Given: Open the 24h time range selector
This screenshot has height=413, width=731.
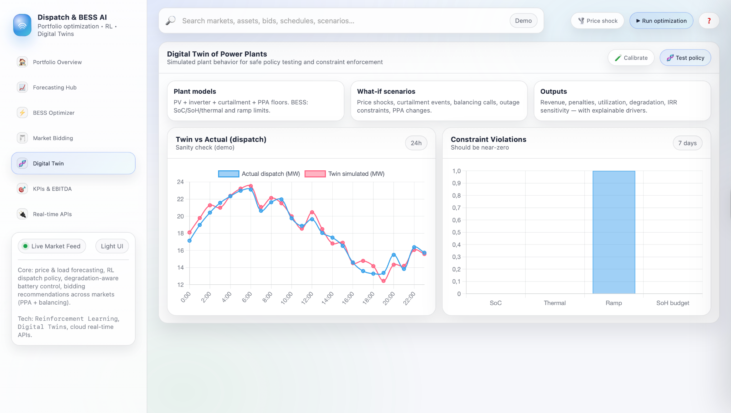Looking at the screenshot, I should click(x=416, y=143).
